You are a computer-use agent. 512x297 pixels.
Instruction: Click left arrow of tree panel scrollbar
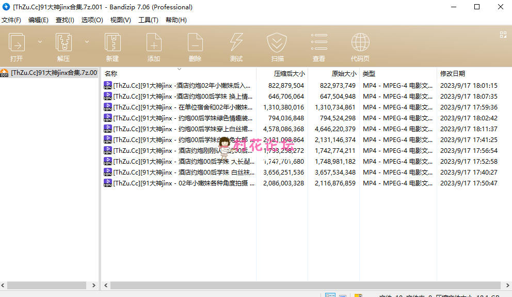pos(3,285)
